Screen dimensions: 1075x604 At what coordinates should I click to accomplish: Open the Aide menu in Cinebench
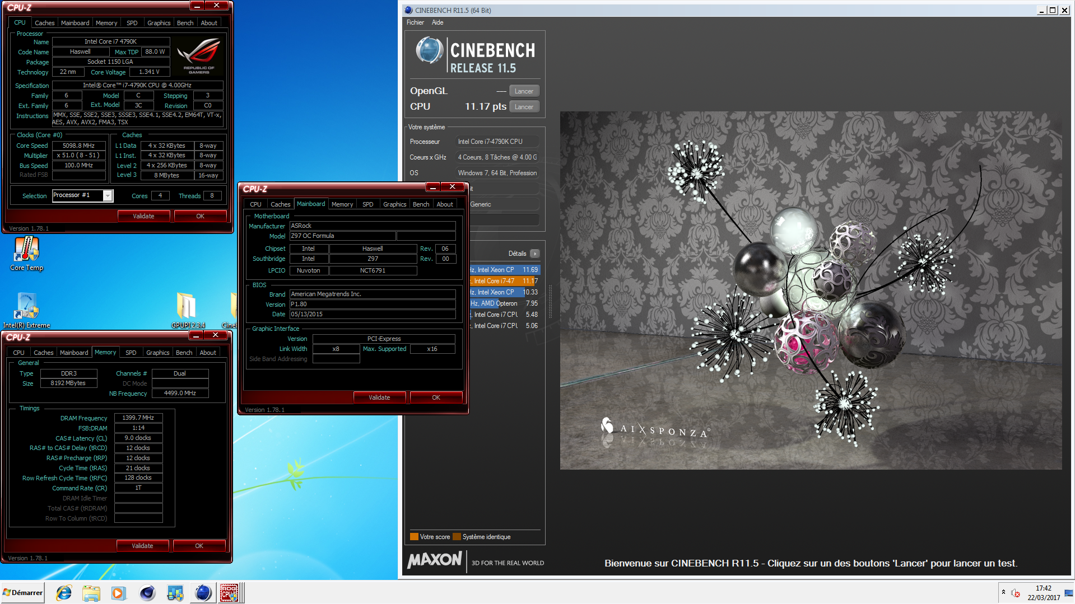438,22
